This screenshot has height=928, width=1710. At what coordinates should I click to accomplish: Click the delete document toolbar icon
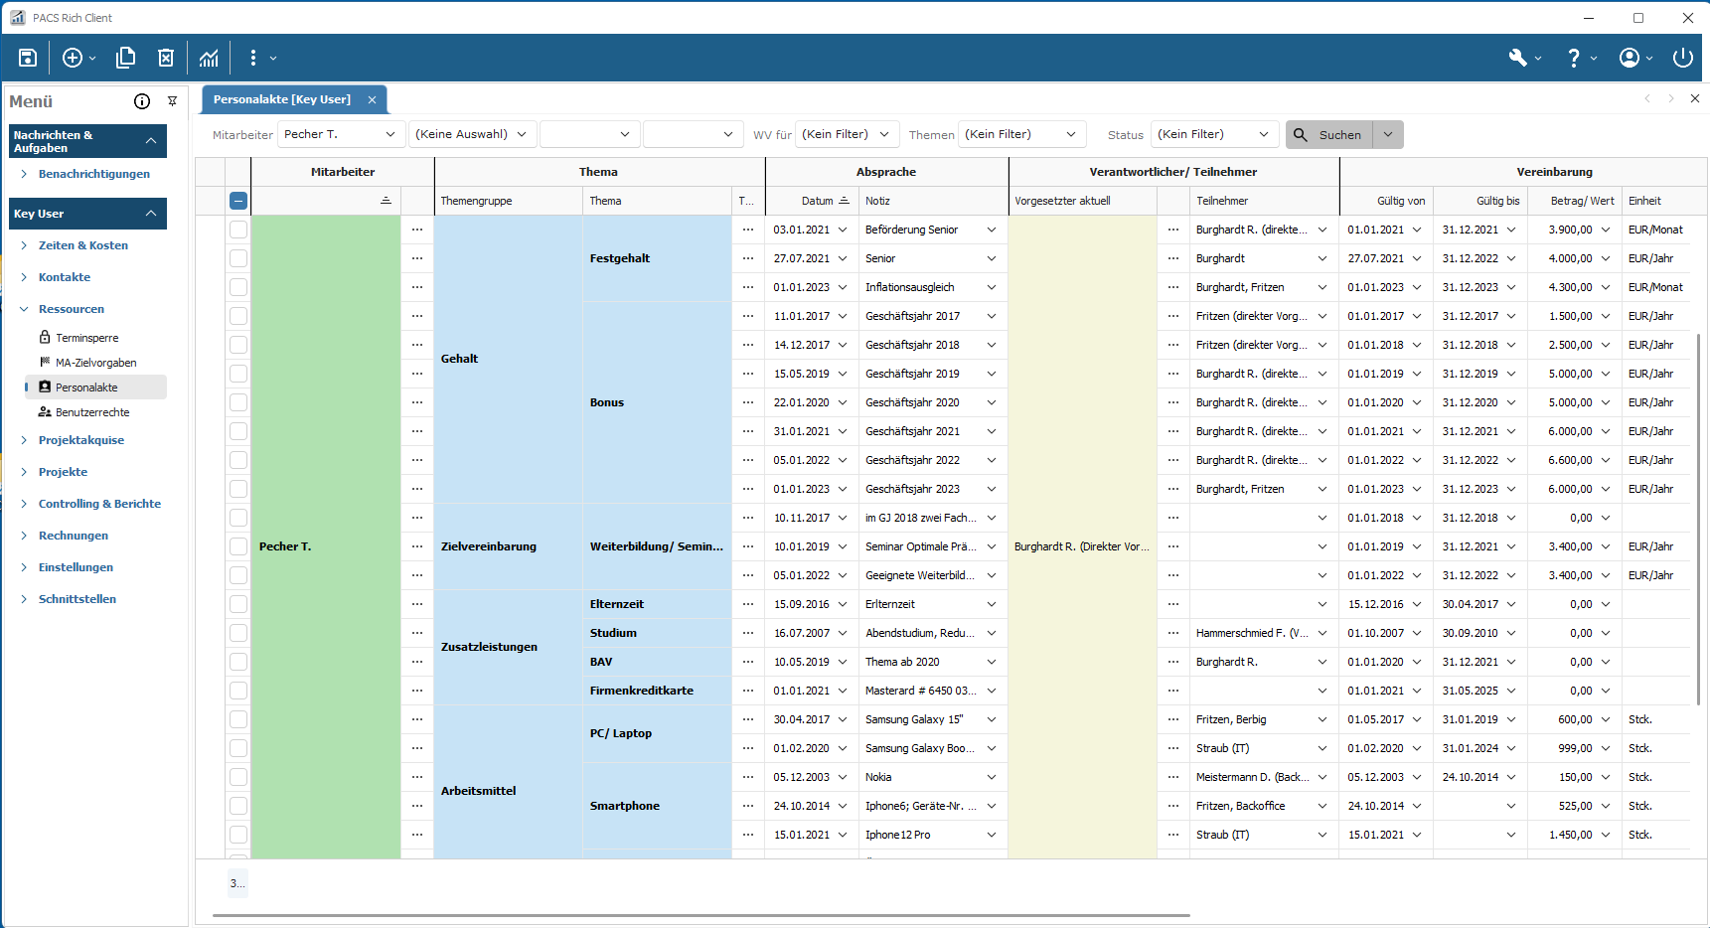(x=166, y=58)
